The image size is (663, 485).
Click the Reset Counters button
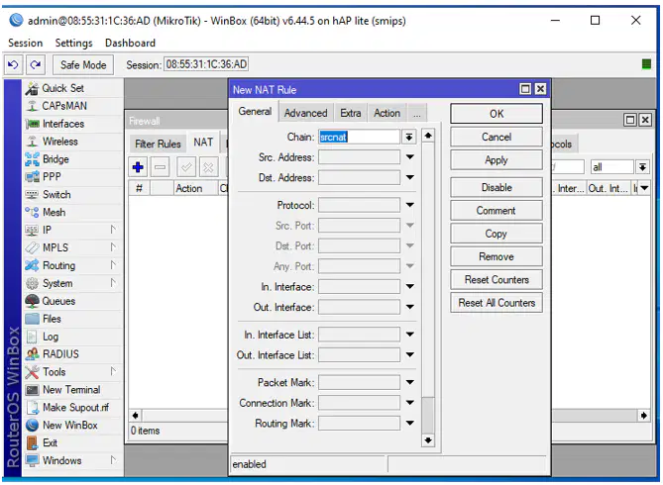(497, 280)
